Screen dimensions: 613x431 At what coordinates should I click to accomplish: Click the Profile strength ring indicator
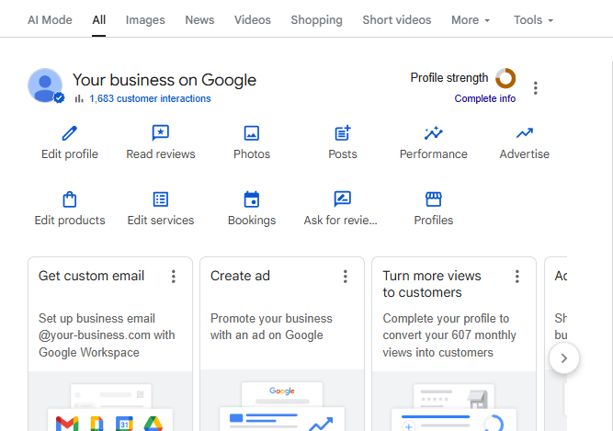click(x=505, y=78)
